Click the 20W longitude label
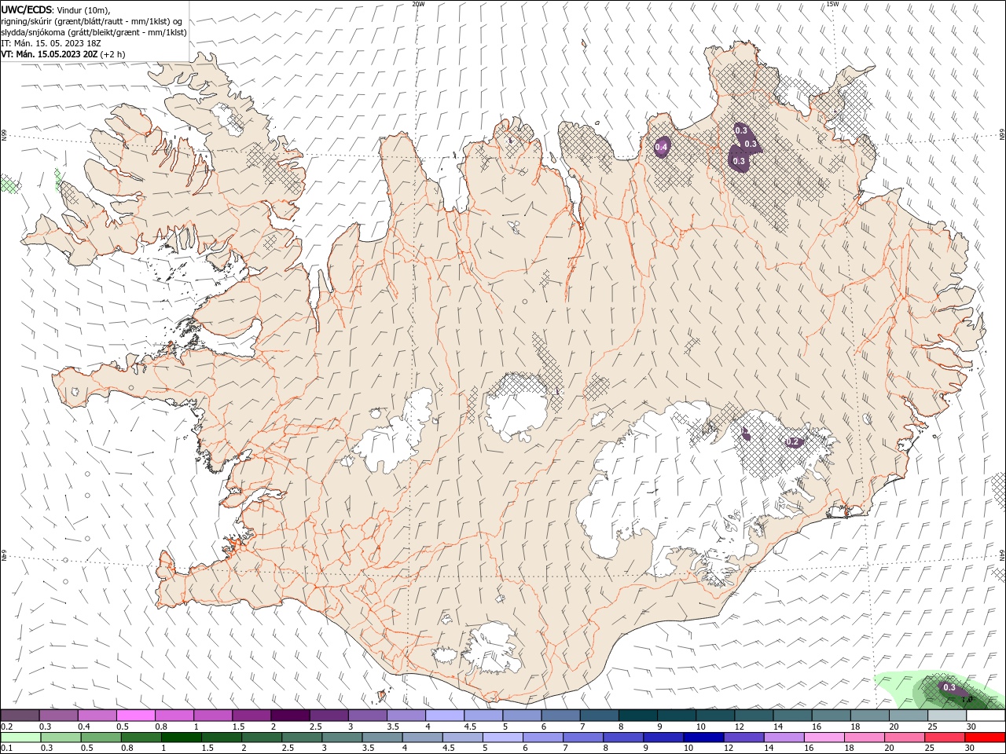Viewport: 1006px width, 754px height. click(x=418, y=4)
